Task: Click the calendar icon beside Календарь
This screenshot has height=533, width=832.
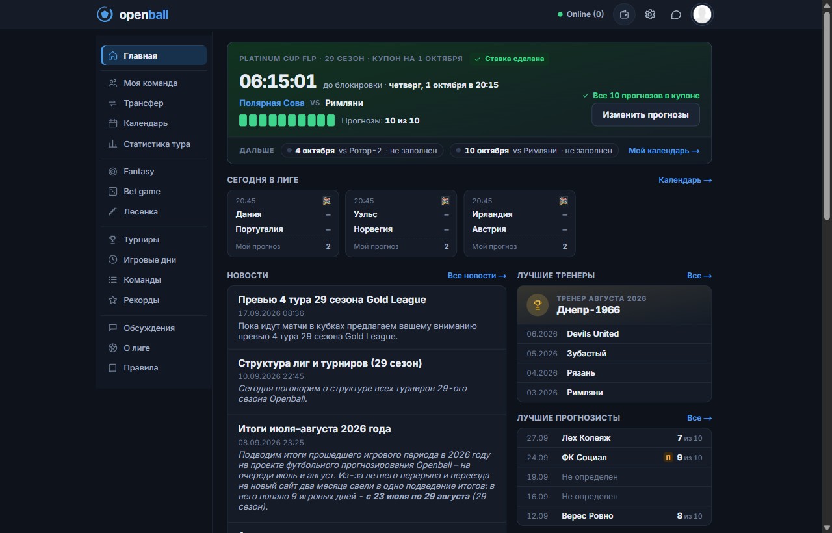Action: (113, 123)
